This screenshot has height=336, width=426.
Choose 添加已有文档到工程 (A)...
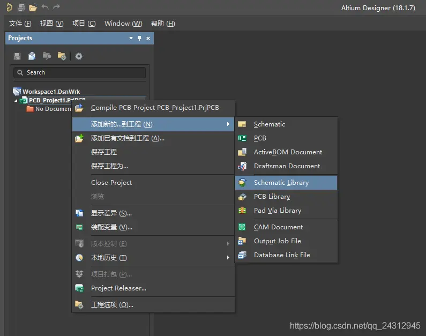(153, 138)
